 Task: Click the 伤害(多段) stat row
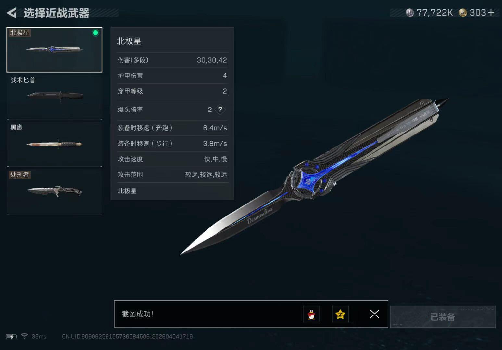click(172, 60)
